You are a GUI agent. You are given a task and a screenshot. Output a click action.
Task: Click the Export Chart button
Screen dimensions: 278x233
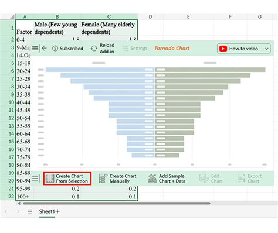point(249,179)
